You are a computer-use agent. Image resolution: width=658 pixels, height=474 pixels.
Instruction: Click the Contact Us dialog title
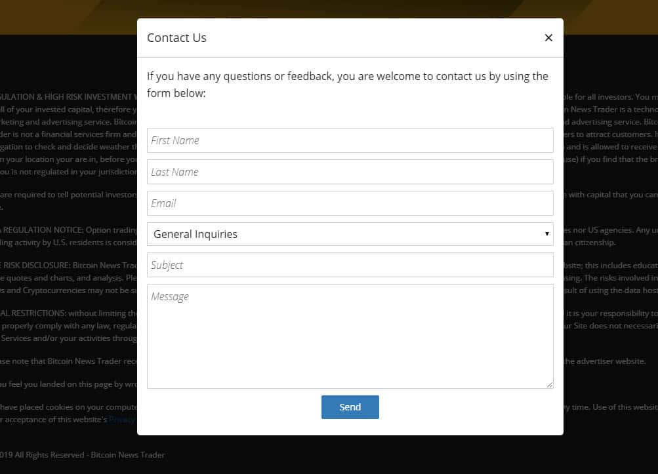[176, 38]
